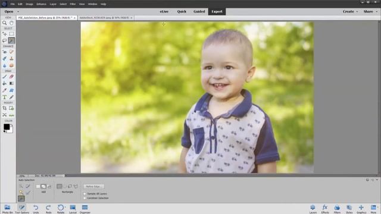Screen dimensions: 381x214
Task: Toggle the Tool Options panel
Action: 22,209
